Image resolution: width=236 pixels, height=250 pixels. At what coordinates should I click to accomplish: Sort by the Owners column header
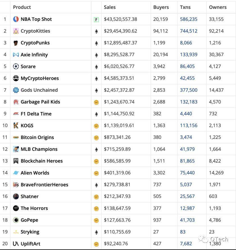218,7
